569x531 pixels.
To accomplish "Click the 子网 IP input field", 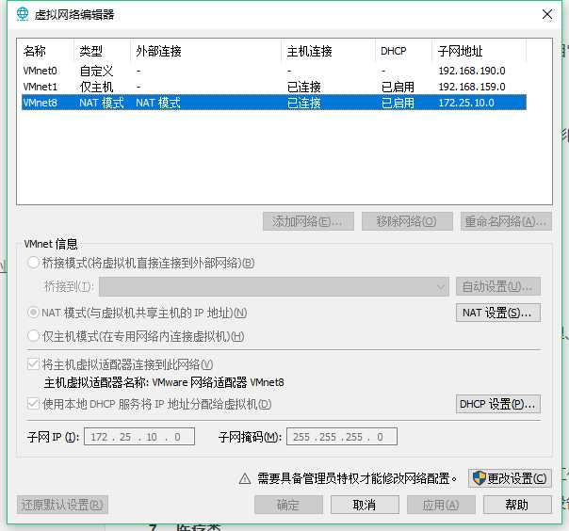I will tap(139, 437).
